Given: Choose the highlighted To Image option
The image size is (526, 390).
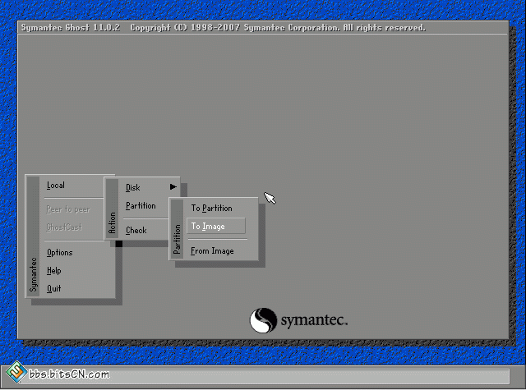Looking at the screenshot, I should [x=216, y=226].
